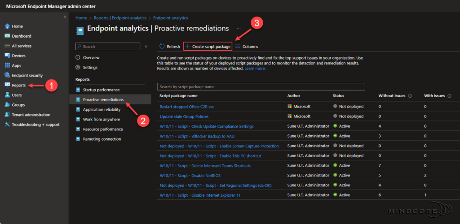Click the Refresh circular arrow icon
Screen dimensions: 460x224
(x=162, y=46)
